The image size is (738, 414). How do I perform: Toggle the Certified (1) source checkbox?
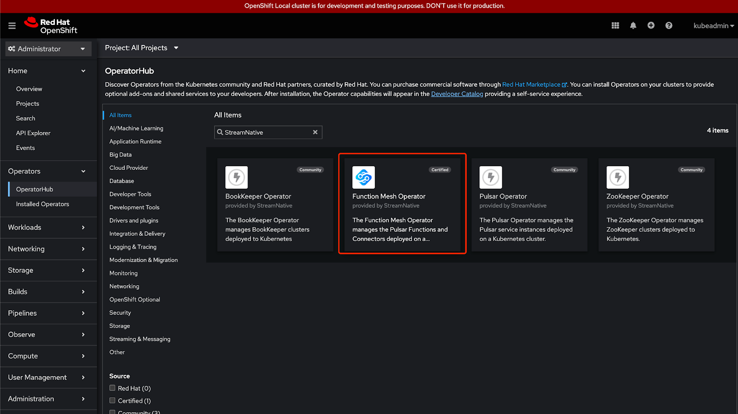click(112, 401)
